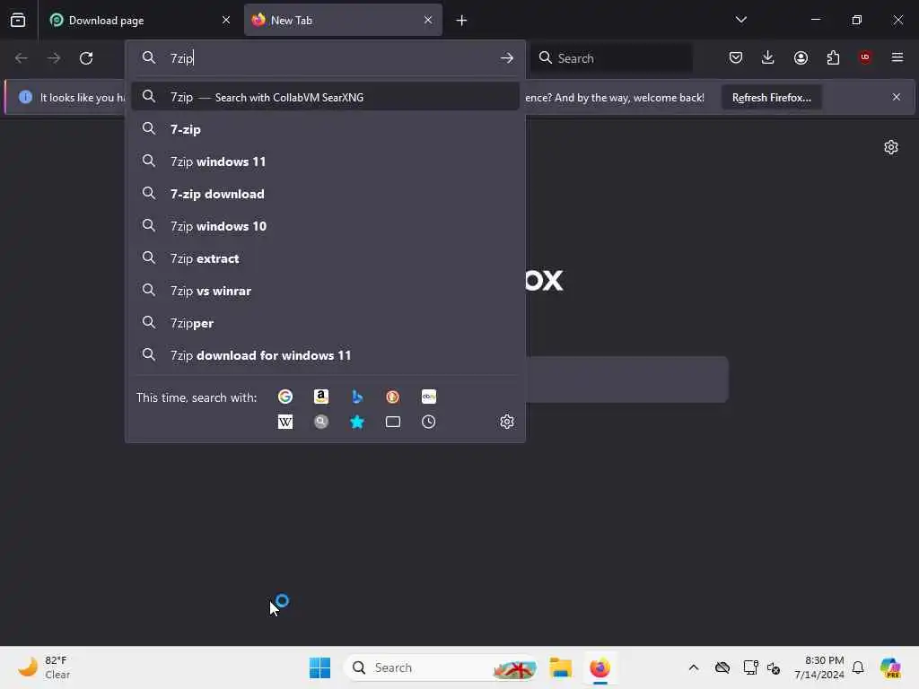Select the 7zip vs winrar suggestion
Screen dimensions: 919x689
[x=325, y=291]
